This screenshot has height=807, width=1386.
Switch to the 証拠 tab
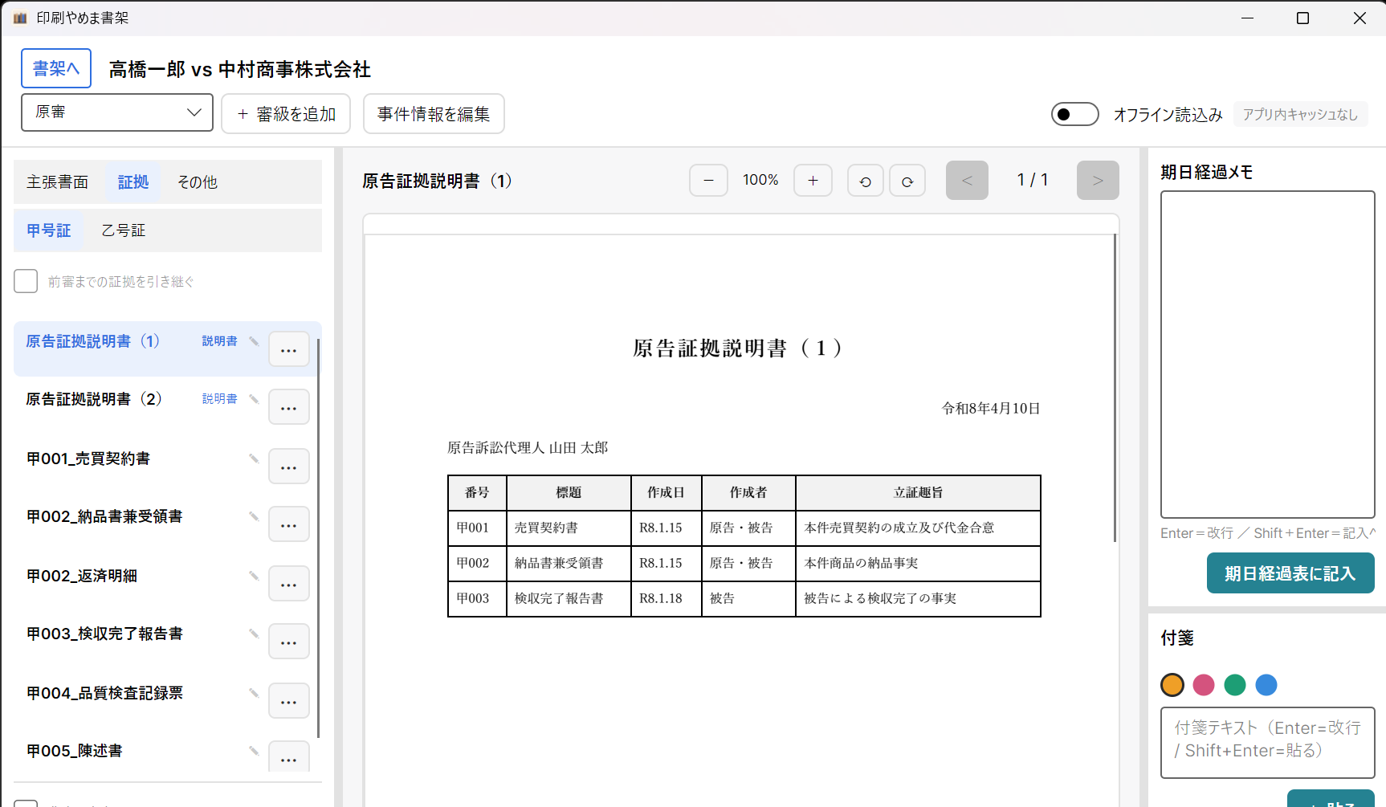(133, 182)
